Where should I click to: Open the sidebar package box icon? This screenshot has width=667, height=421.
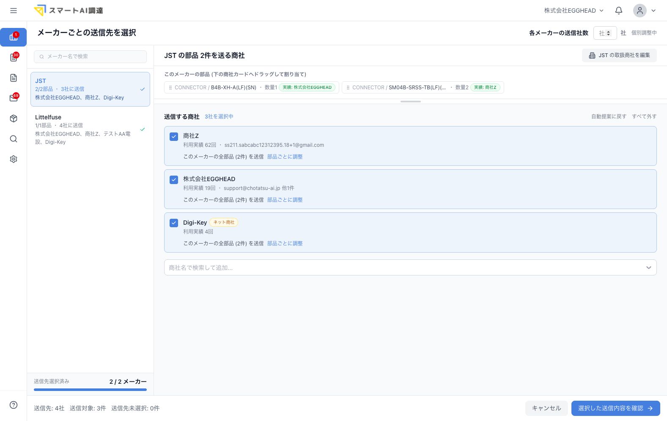pos(14,118)
